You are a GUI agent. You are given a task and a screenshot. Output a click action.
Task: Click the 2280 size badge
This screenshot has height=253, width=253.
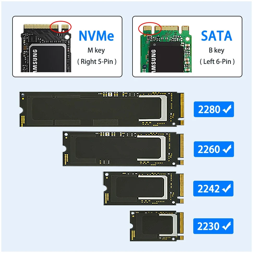pos(214,109)
